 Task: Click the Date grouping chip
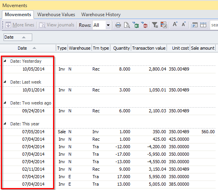18,37
